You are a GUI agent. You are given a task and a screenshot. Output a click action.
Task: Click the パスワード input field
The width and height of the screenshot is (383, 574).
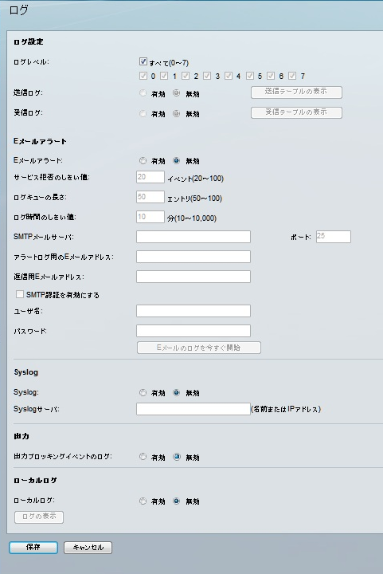[193, 331]
